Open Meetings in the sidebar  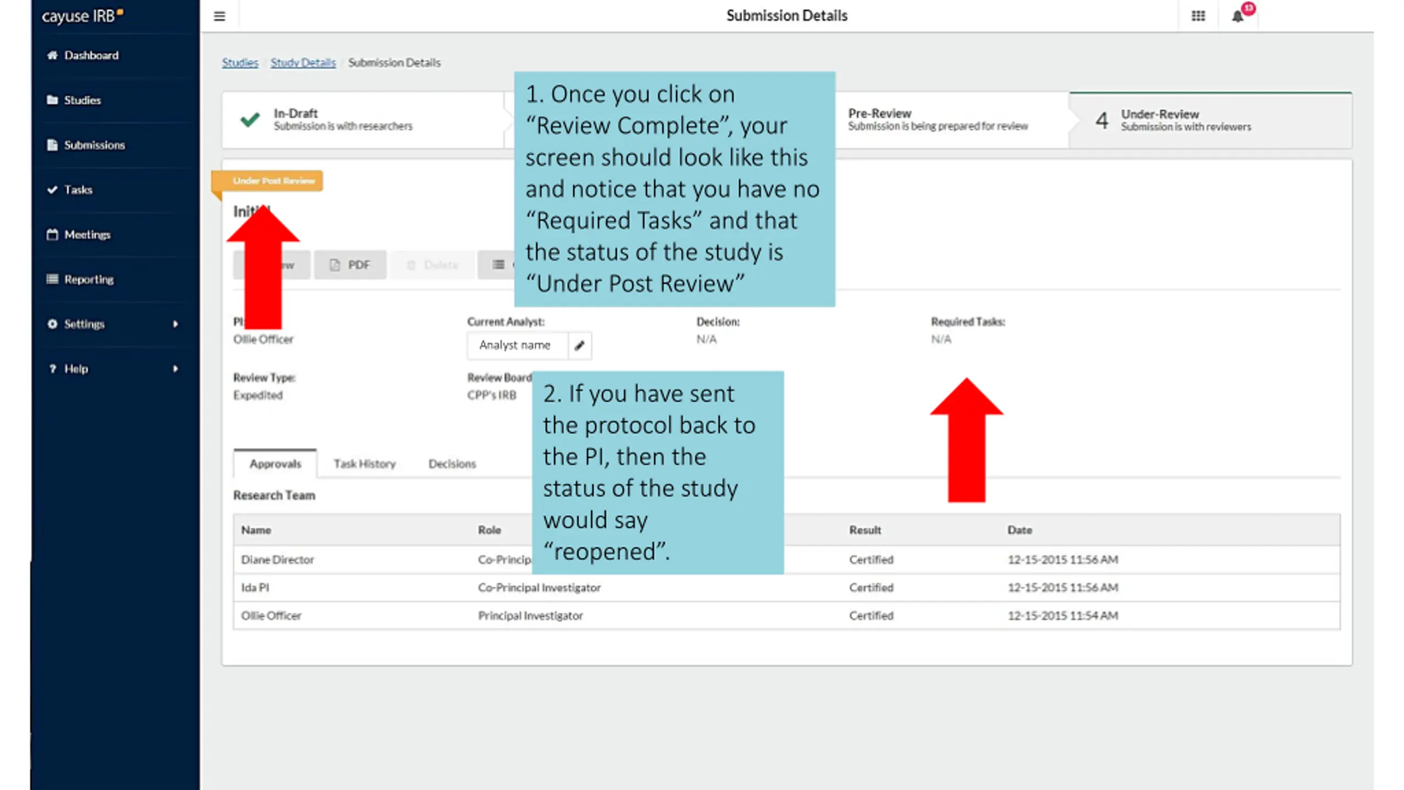pyautogui.click(x=80, y=235)
